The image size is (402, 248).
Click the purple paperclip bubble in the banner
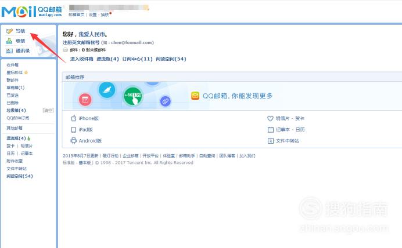[166, 101]
